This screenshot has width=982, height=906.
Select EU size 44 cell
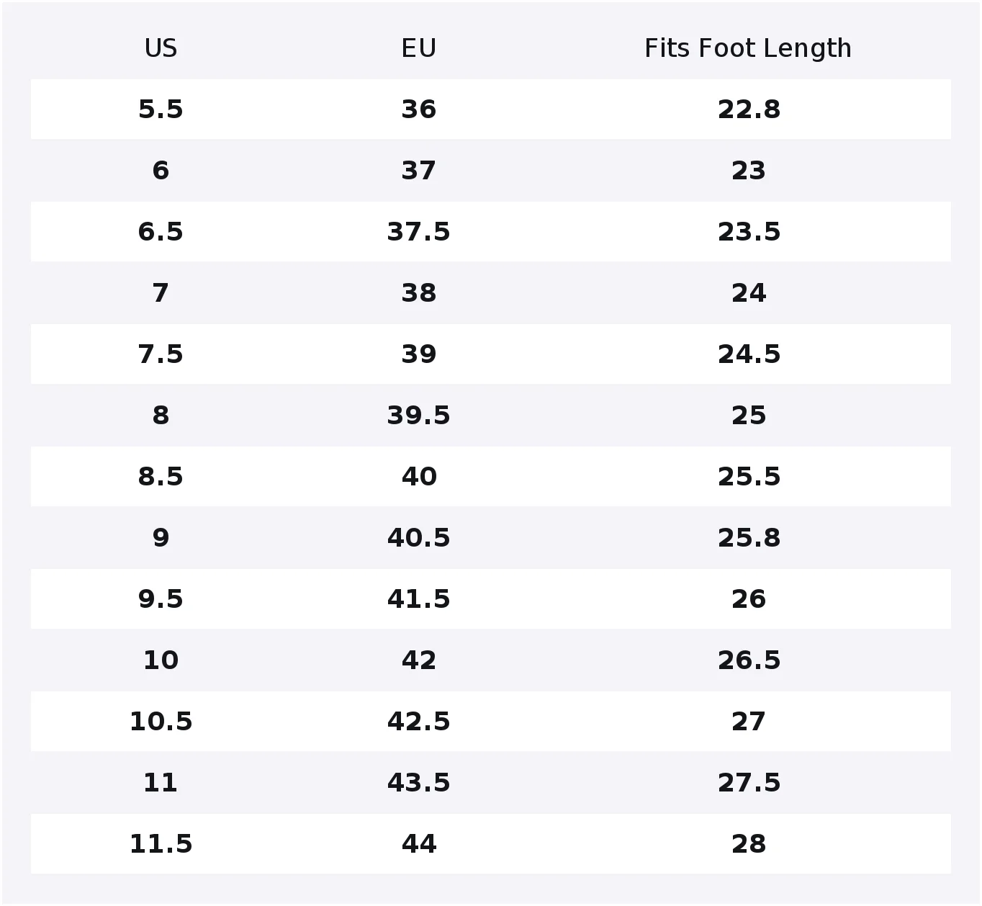418,844
